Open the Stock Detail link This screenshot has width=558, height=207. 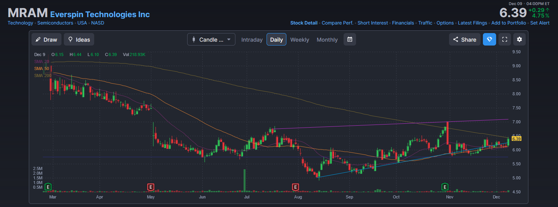point(304,23)
